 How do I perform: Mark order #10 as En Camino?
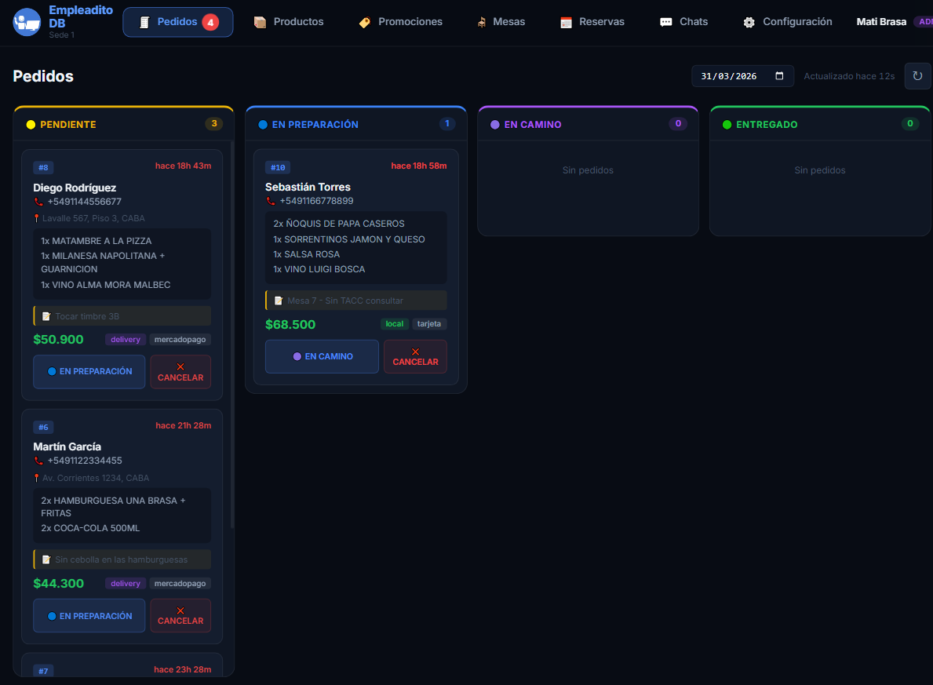click(x=322, y=356)
